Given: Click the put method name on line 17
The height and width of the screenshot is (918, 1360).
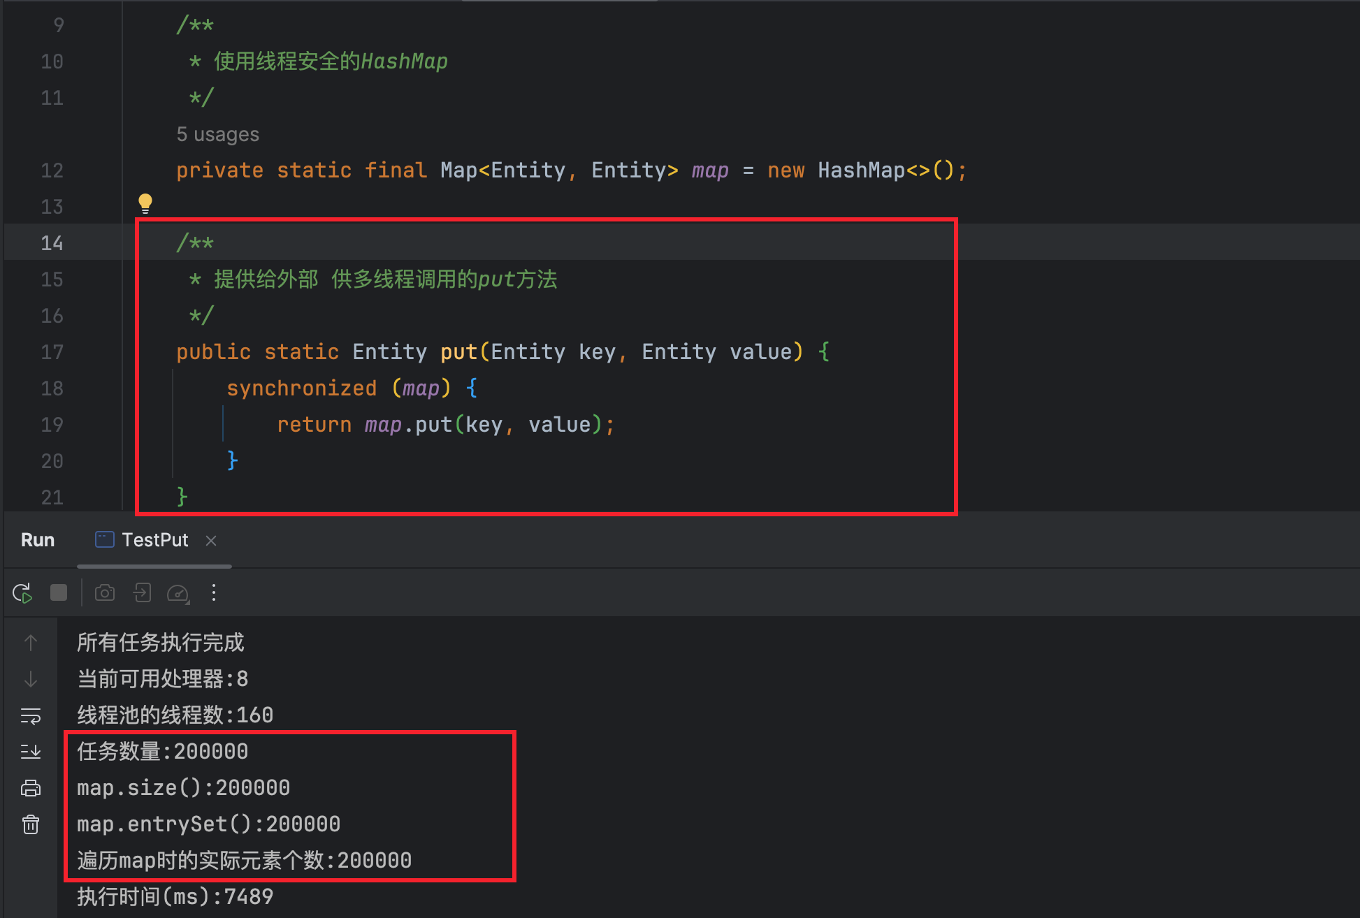Looking at the screenshot, I should [458, 352].
